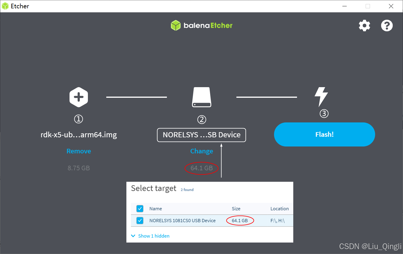Image resolution: width=403 pixels, height=254 pixels.
Task: Open help via question mark icon
Action: point(387,26)
